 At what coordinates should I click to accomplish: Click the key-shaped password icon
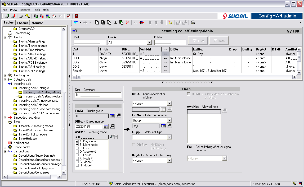(x=28, y=16)
